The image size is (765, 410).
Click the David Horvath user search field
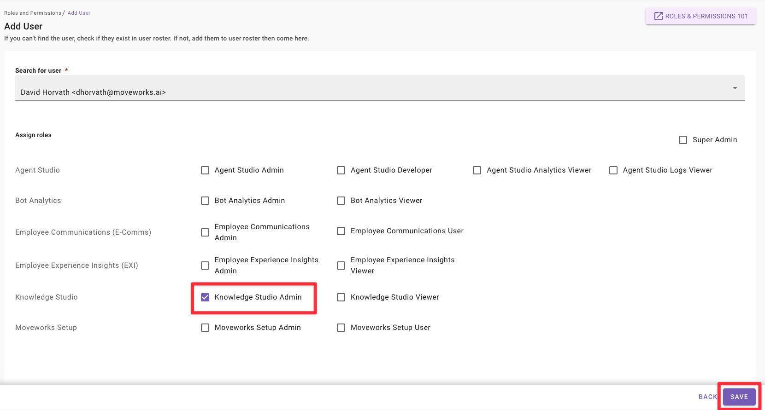point(380,88)
